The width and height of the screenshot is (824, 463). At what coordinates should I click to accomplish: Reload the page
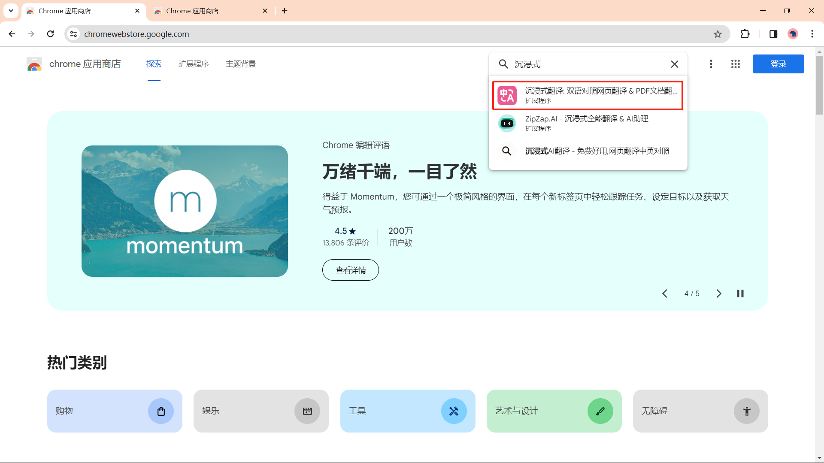point(50,34)
